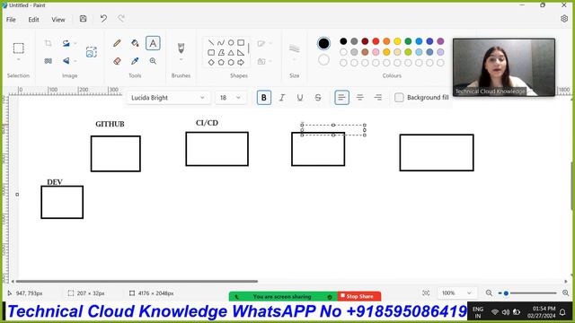This screenshot has height=323, width=575.
Task: Click the Undo arrow
Action: pos(103,19)
